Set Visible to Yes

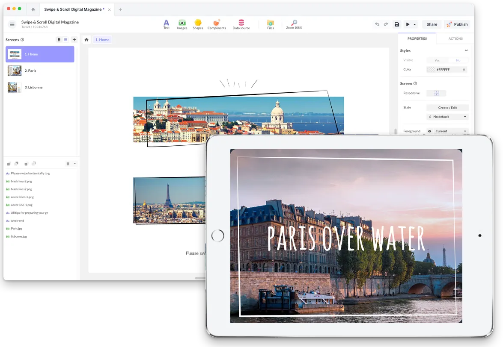click(437, 60)
